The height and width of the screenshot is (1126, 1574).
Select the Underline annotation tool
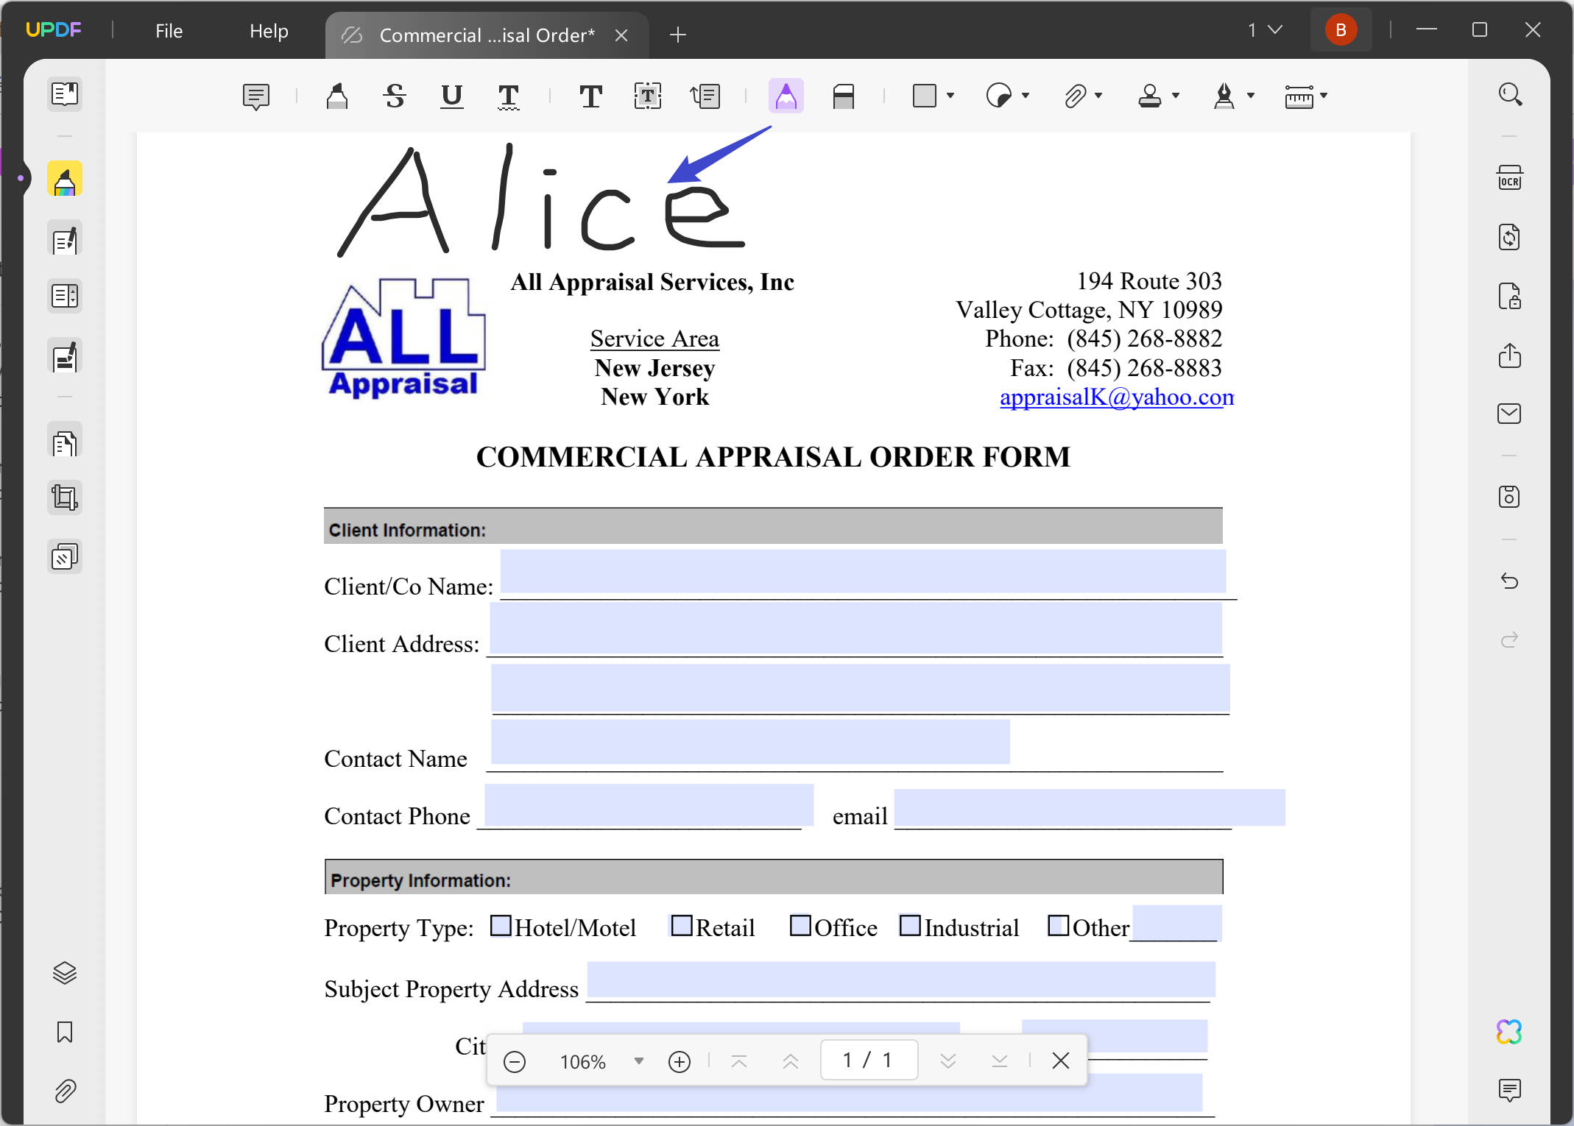451,96
